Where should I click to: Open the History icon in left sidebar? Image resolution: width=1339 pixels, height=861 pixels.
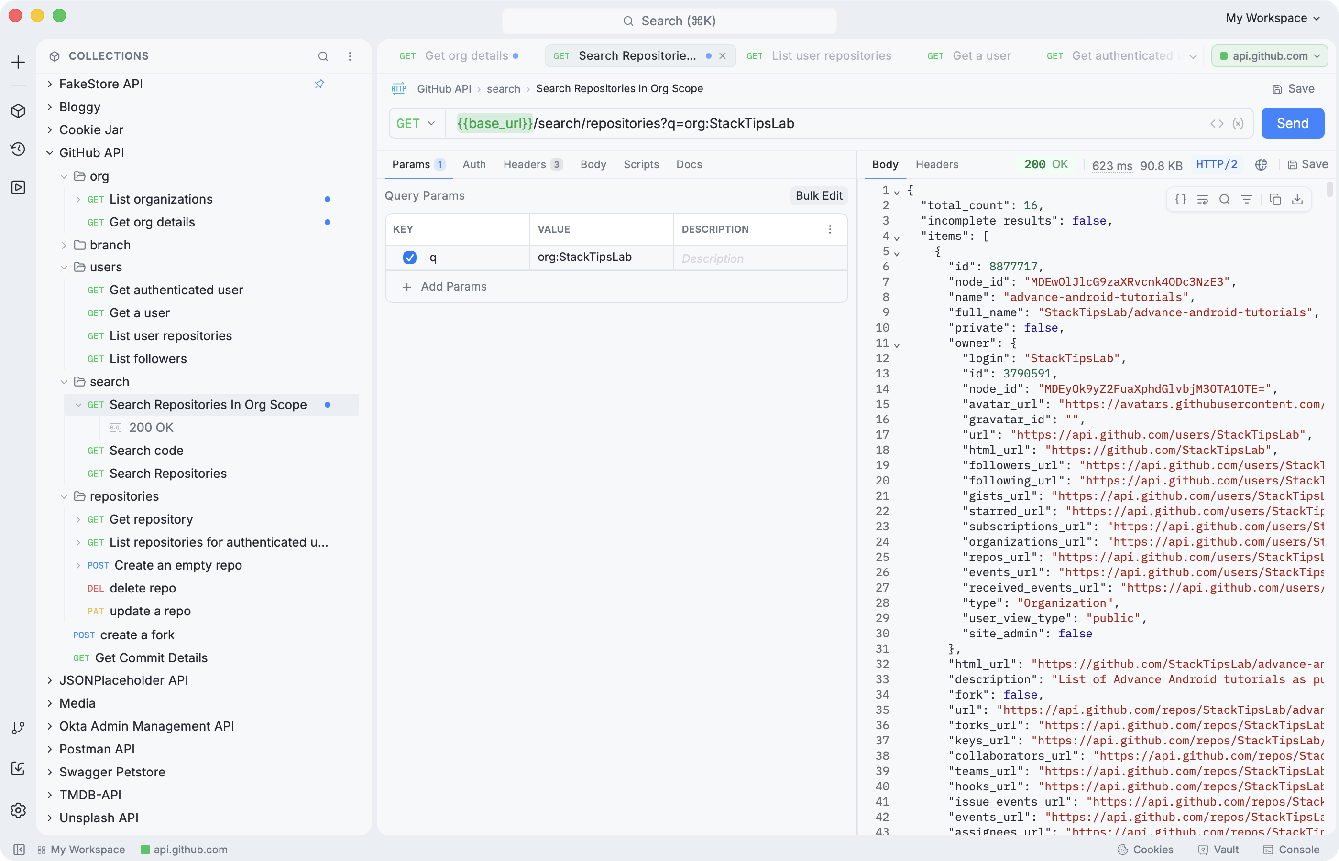click(x=18, y=149)
